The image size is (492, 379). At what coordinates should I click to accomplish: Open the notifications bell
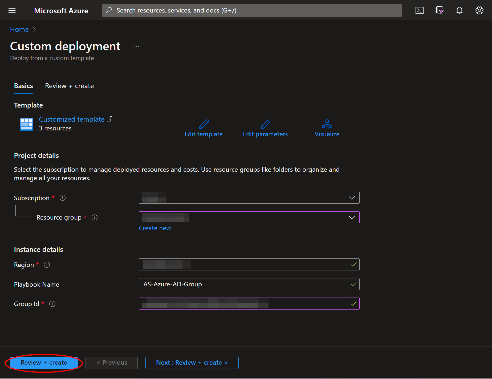click(459, 10)
